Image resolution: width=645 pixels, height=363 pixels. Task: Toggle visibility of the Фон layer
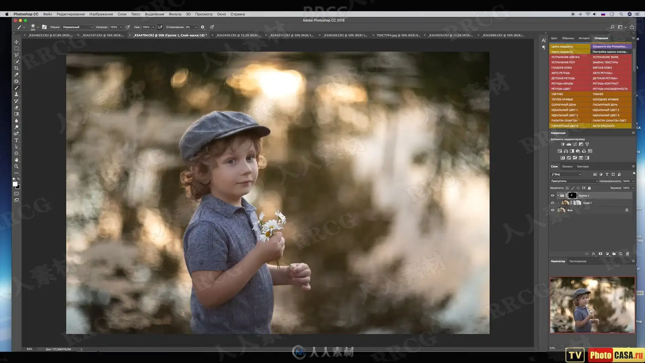tap(553, 210)
